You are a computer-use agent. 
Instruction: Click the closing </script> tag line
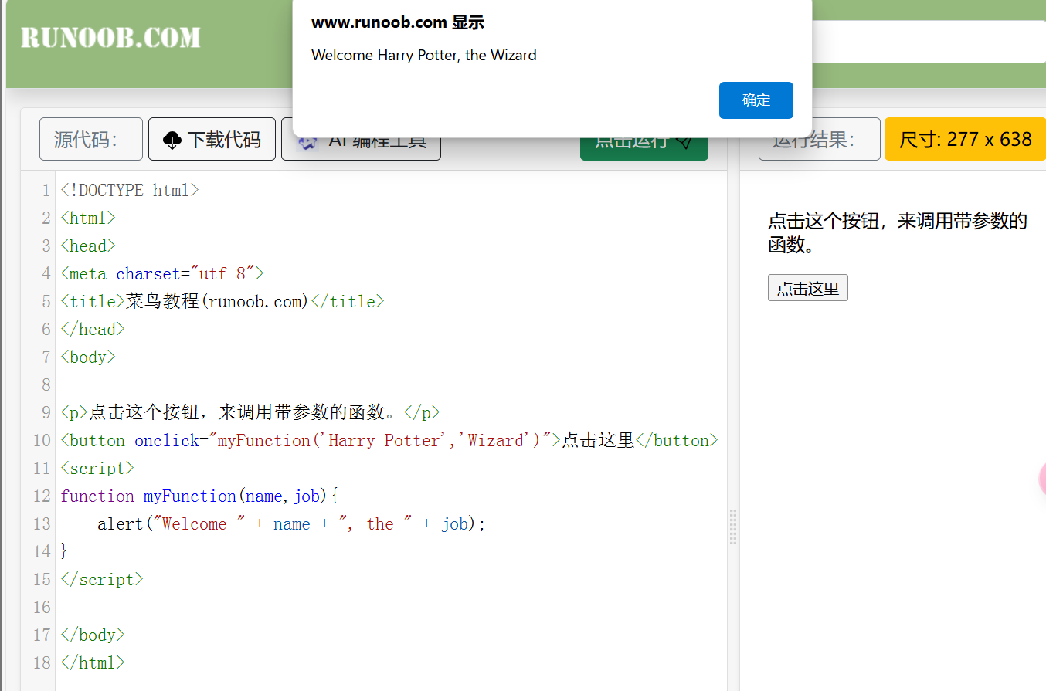pyautogui.click(x=101, y=579)
